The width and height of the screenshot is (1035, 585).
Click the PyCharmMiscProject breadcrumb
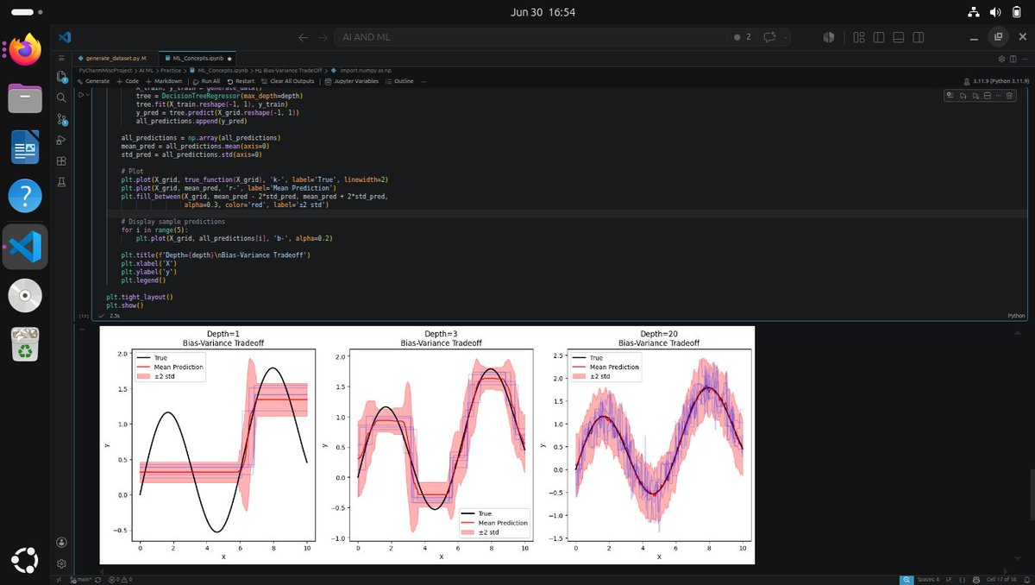[103, 70]
